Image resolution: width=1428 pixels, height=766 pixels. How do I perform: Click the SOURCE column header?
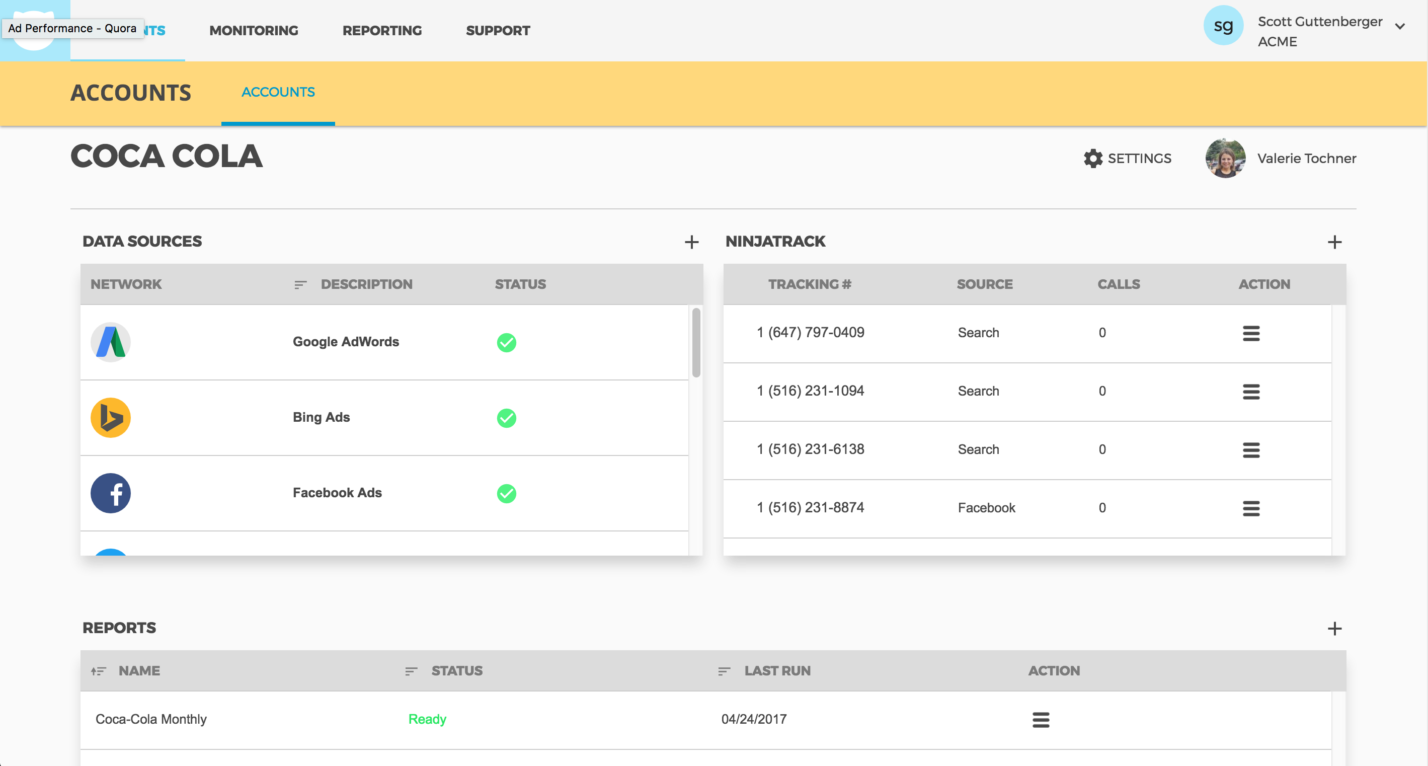pyautogui.click(x=984, y=284)
